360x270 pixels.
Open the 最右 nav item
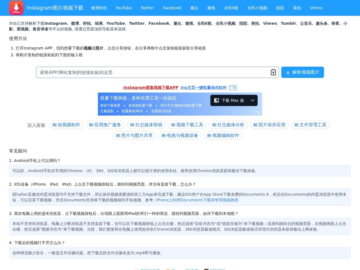click(x=194, y=8)
